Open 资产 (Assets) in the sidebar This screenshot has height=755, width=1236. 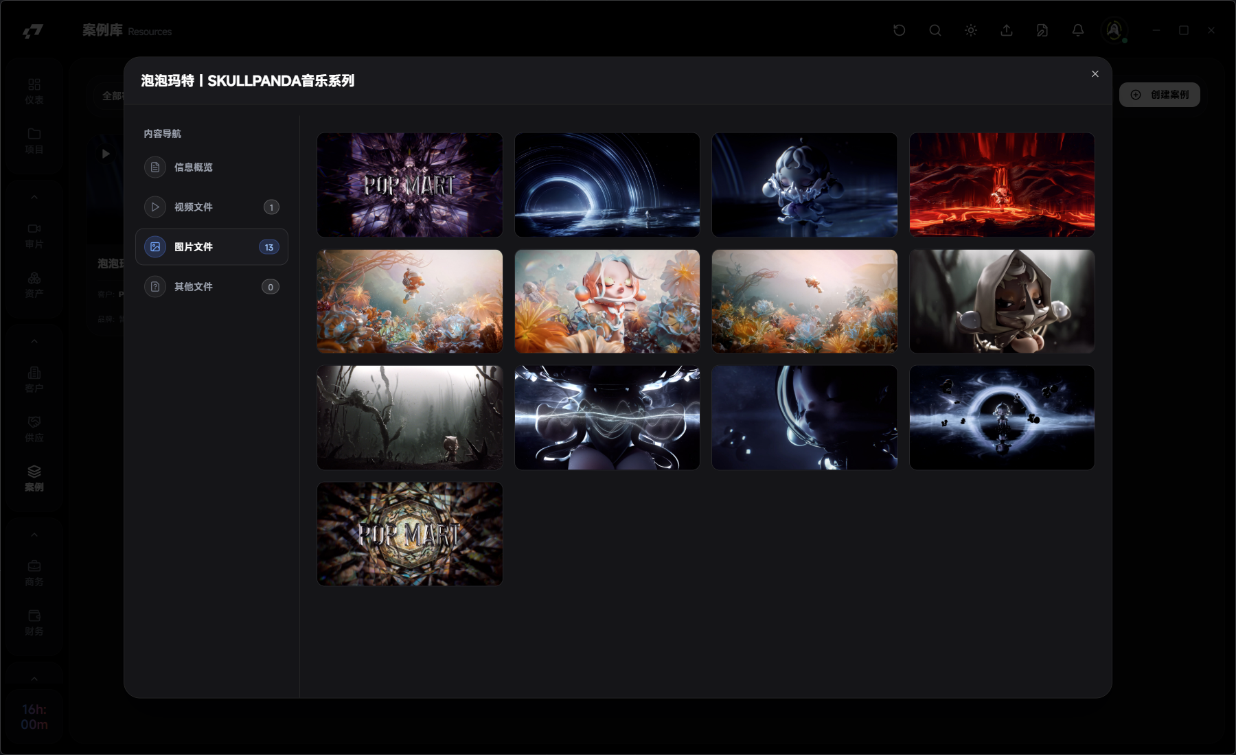[x=34, y=285]
